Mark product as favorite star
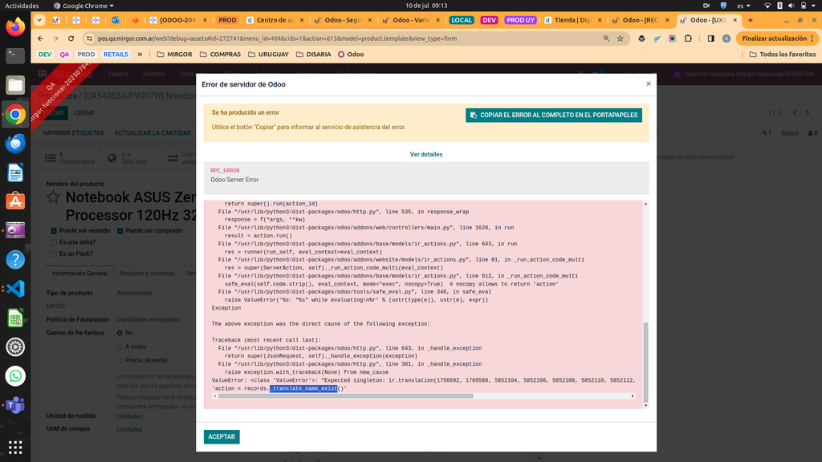The width and height of the screenshot is (822, 462). click(53, 197)
